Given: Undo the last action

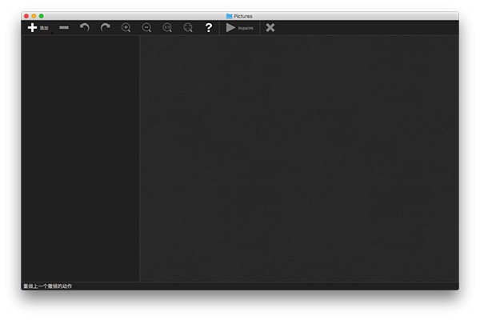Looking at the screenshot, I should [x=85, y=27].
